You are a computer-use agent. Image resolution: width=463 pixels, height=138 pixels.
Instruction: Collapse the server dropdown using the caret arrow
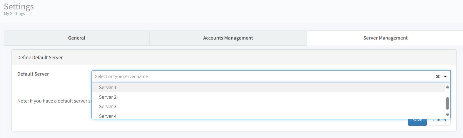click(445, 76)
